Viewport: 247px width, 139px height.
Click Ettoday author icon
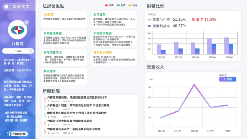48,125
